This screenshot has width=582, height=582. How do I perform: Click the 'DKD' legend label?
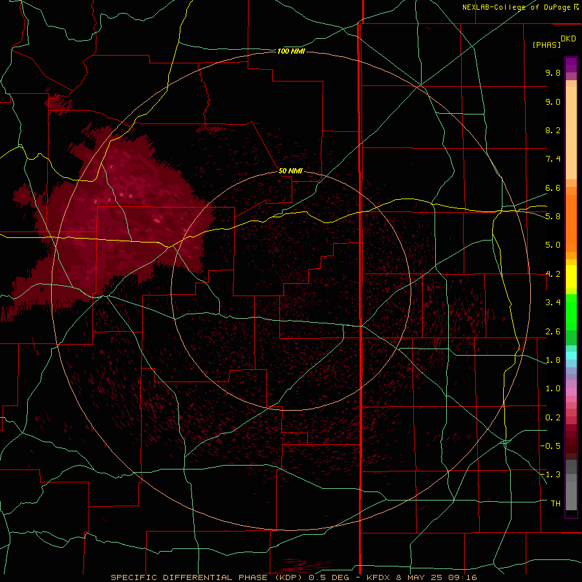tap(568, 38)
